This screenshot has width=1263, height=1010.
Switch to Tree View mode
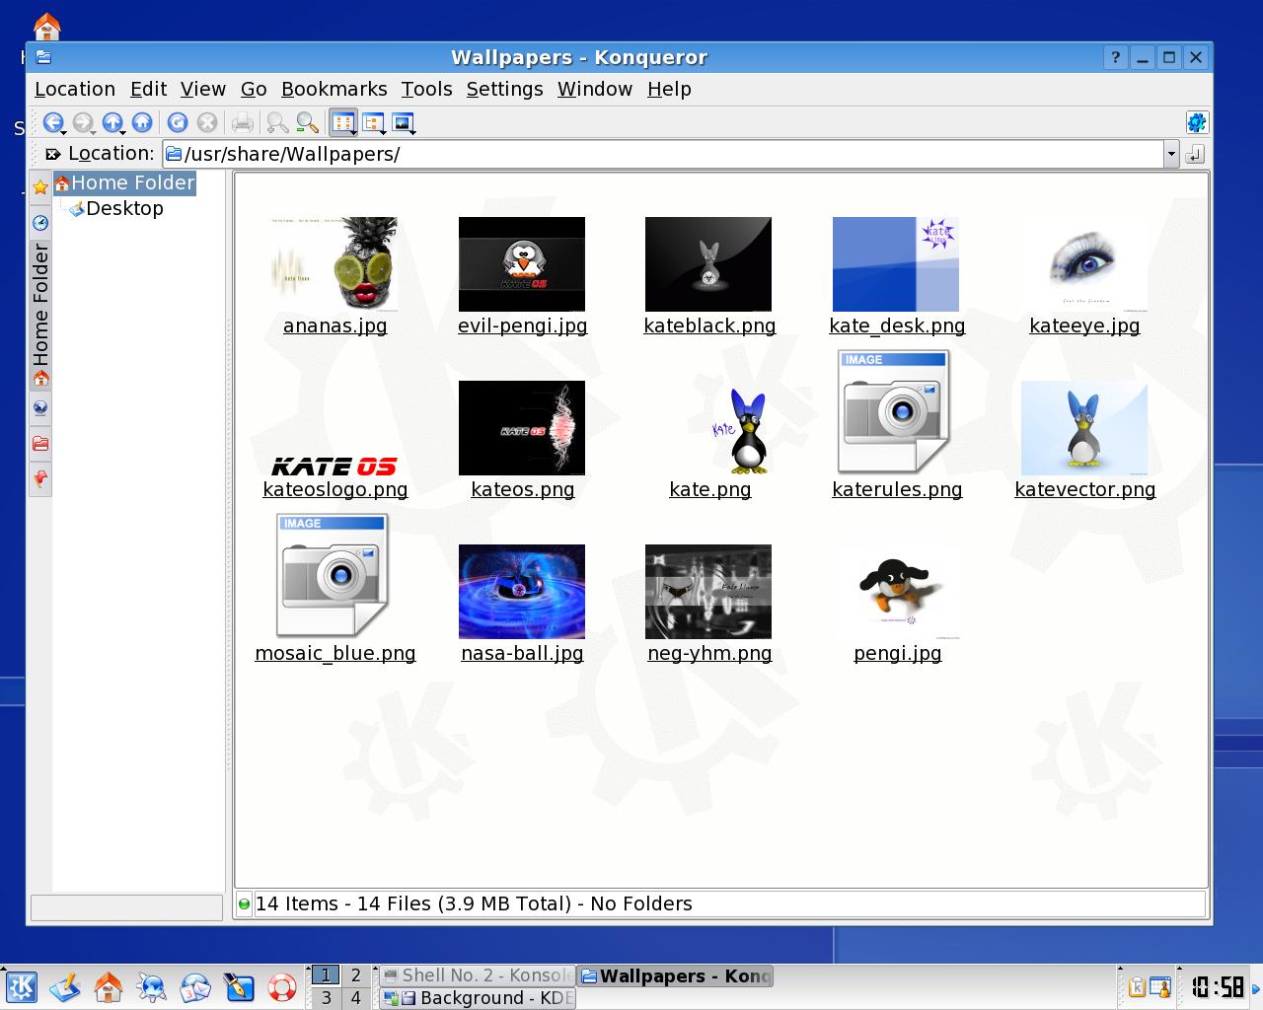coord(374,122)
